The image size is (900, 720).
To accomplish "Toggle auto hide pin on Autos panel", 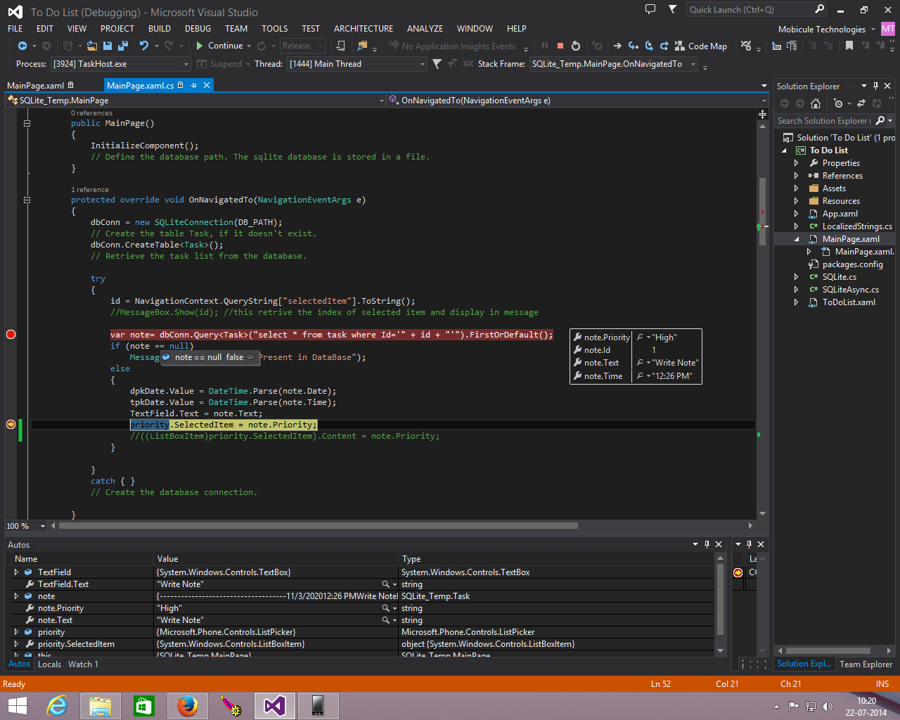I will (707, 544).
